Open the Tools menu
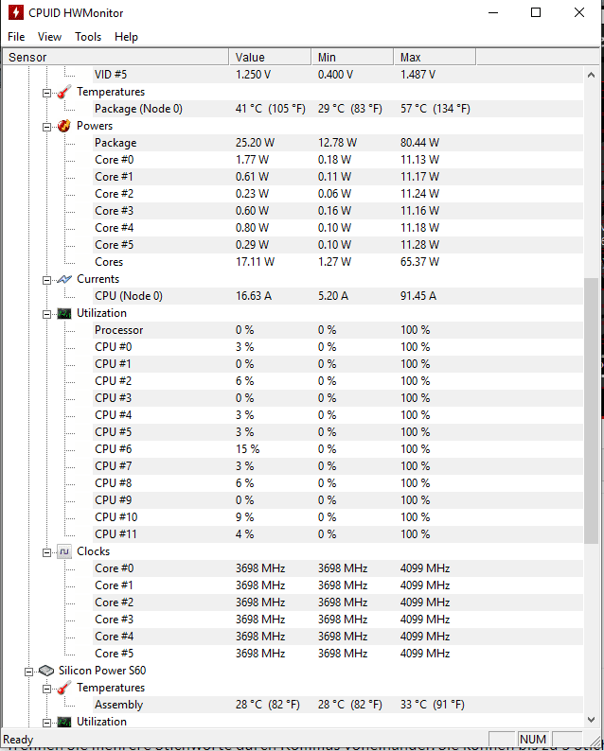This screenshot has width=604, height=751. pyautogui.click(x=88, y=37)
